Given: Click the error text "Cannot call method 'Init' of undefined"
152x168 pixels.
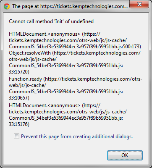Looking at the screenshot, I should (x=51, y=21).
